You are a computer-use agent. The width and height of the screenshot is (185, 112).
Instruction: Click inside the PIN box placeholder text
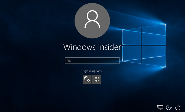coord(69,61)
